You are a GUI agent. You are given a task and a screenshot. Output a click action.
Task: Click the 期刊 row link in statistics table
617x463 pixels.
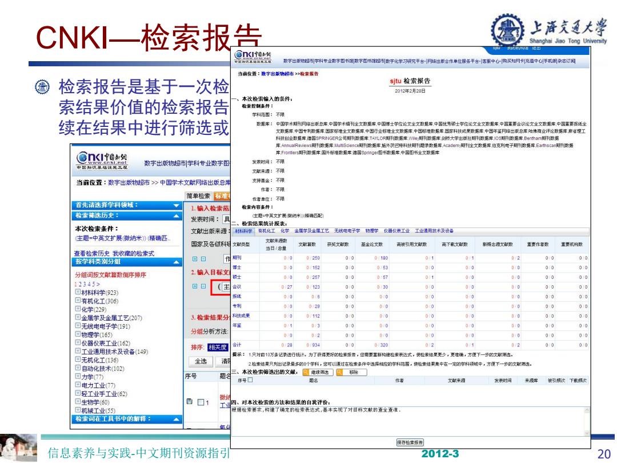pyautogui.click(x=237, y=257)
